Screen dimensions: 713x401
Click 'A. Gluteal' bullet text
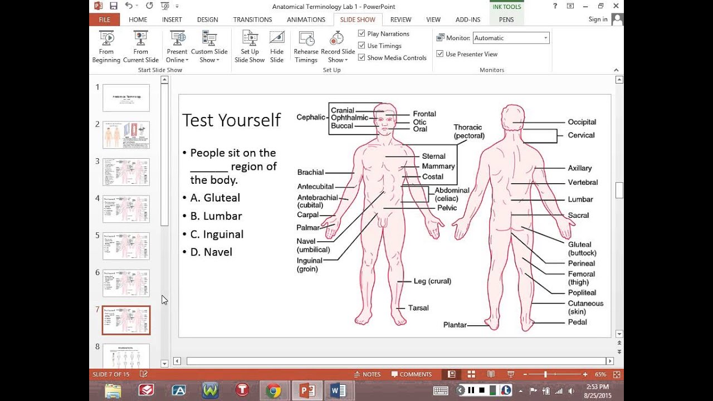point(215,198)
